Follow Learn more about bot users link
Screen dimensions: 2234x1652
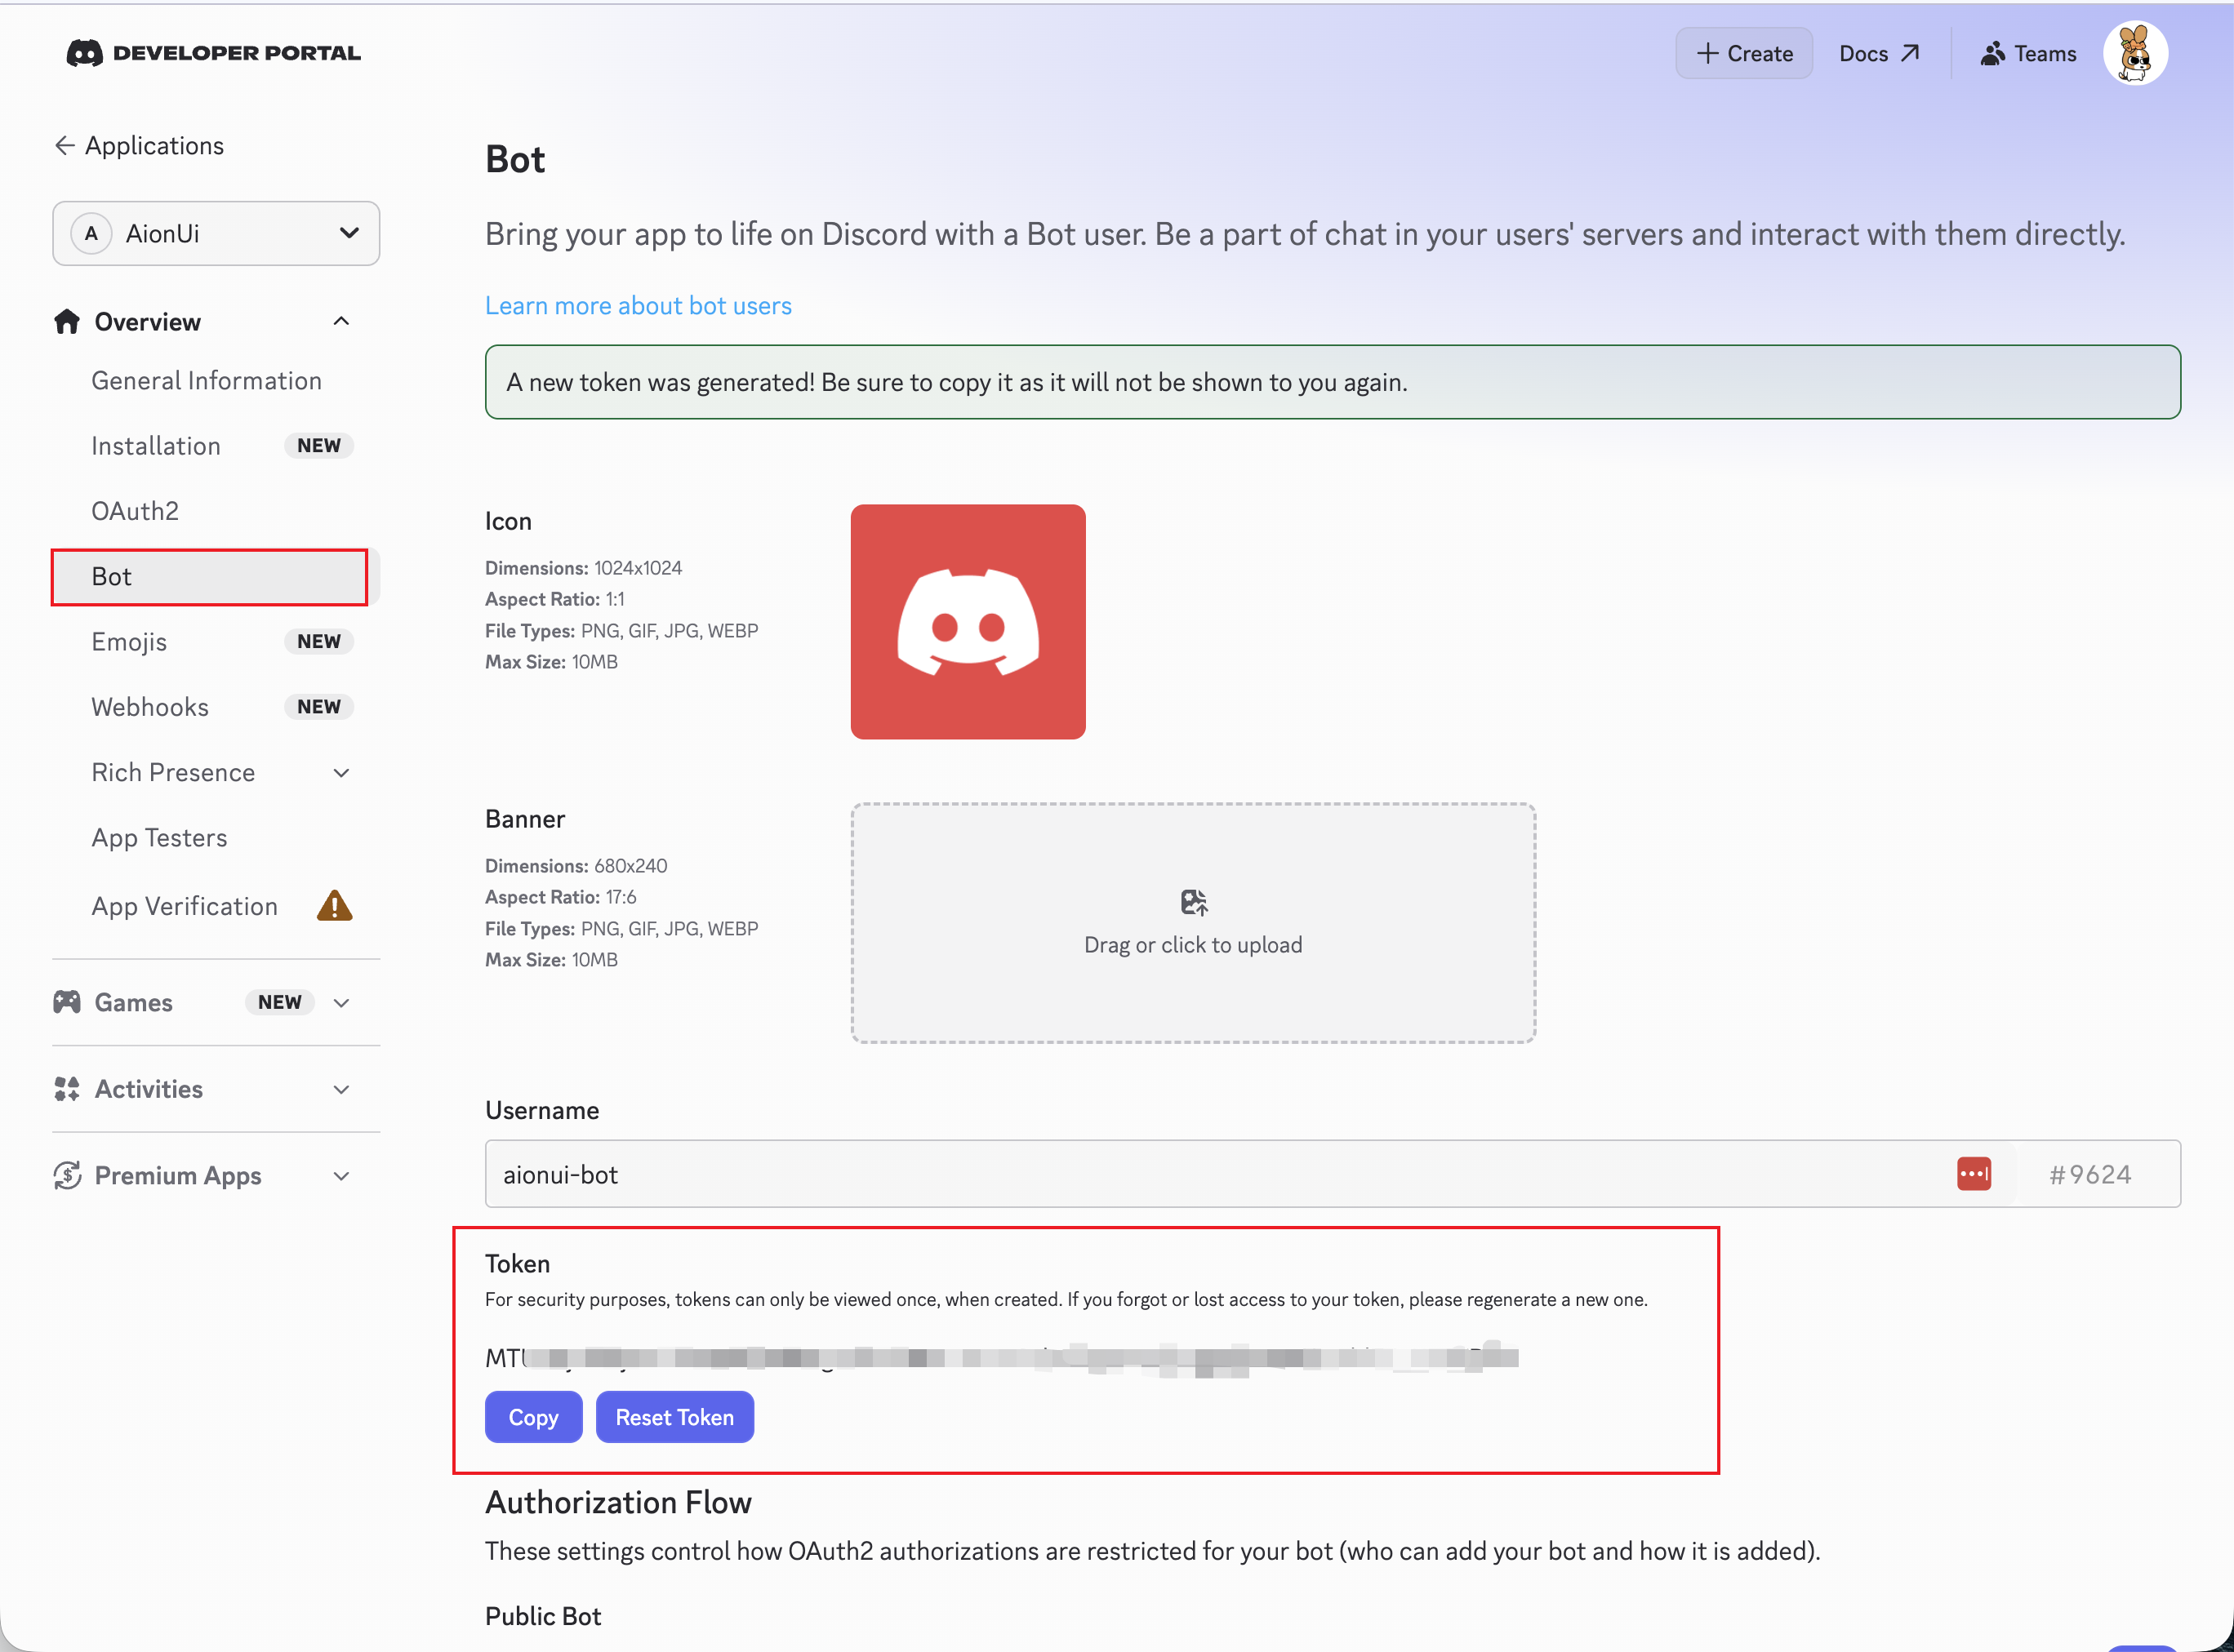coord(639,305)
